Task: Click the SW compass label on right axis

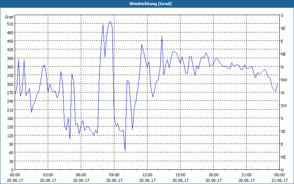Action: (284, 106)
